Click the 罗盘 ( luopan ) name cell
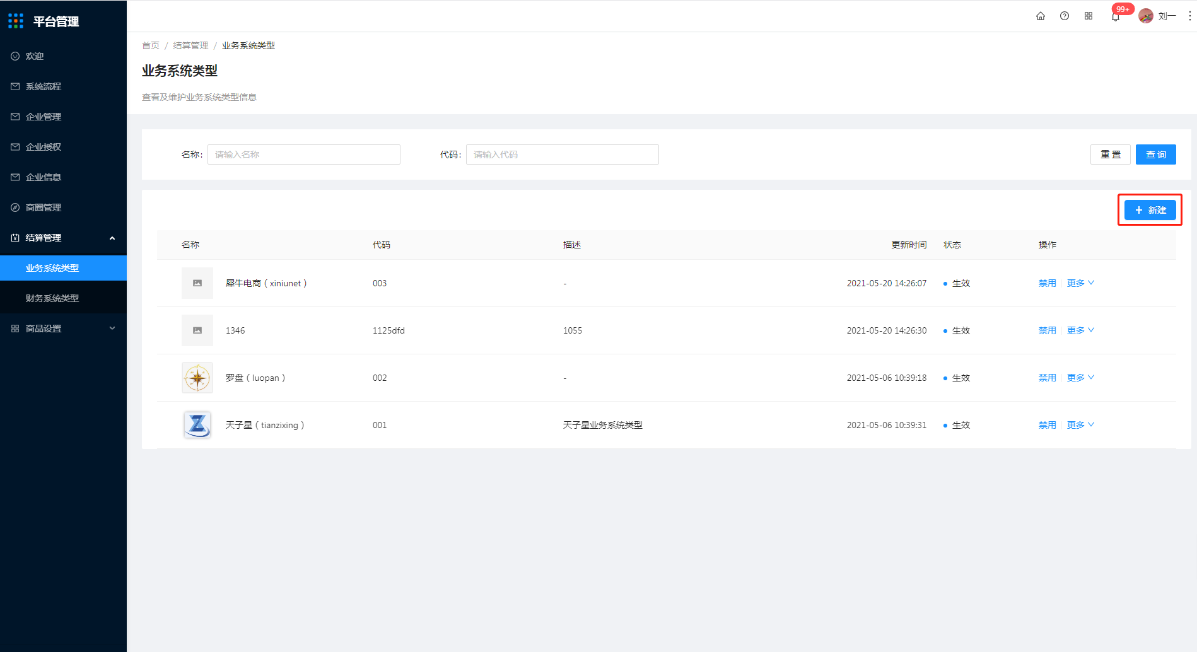The width and height of the screenshot is (1197, 652). [x=255, y=378]
